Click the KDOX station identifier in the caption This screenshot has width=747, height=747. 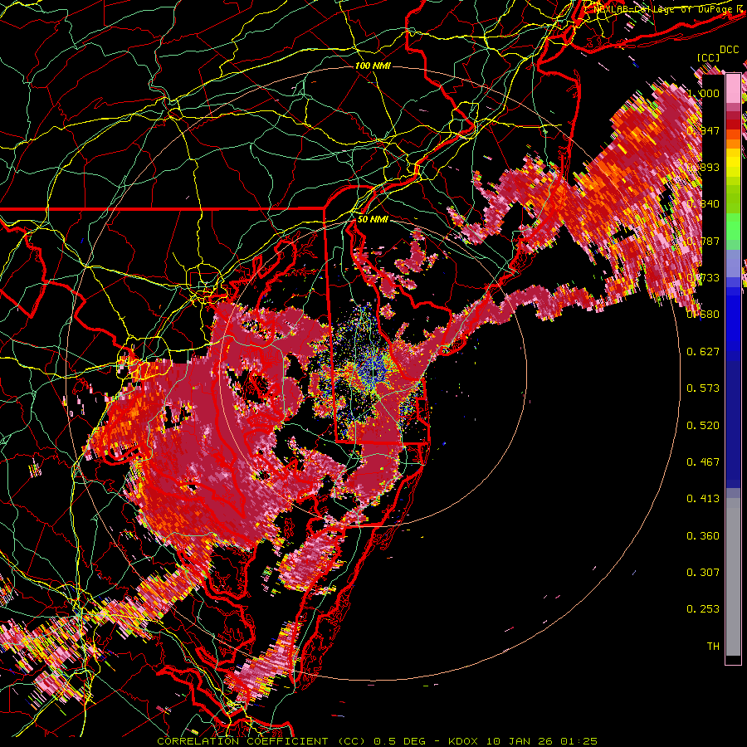point(465,741)
